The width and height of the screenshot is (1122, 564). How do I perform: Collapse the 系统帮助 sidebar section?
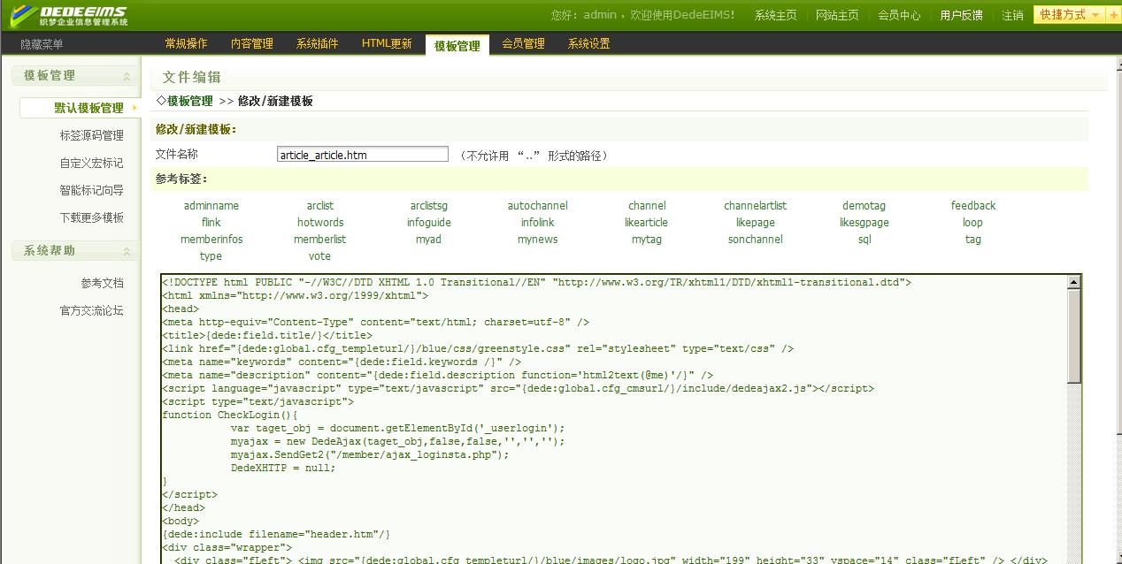click(127, 252)
